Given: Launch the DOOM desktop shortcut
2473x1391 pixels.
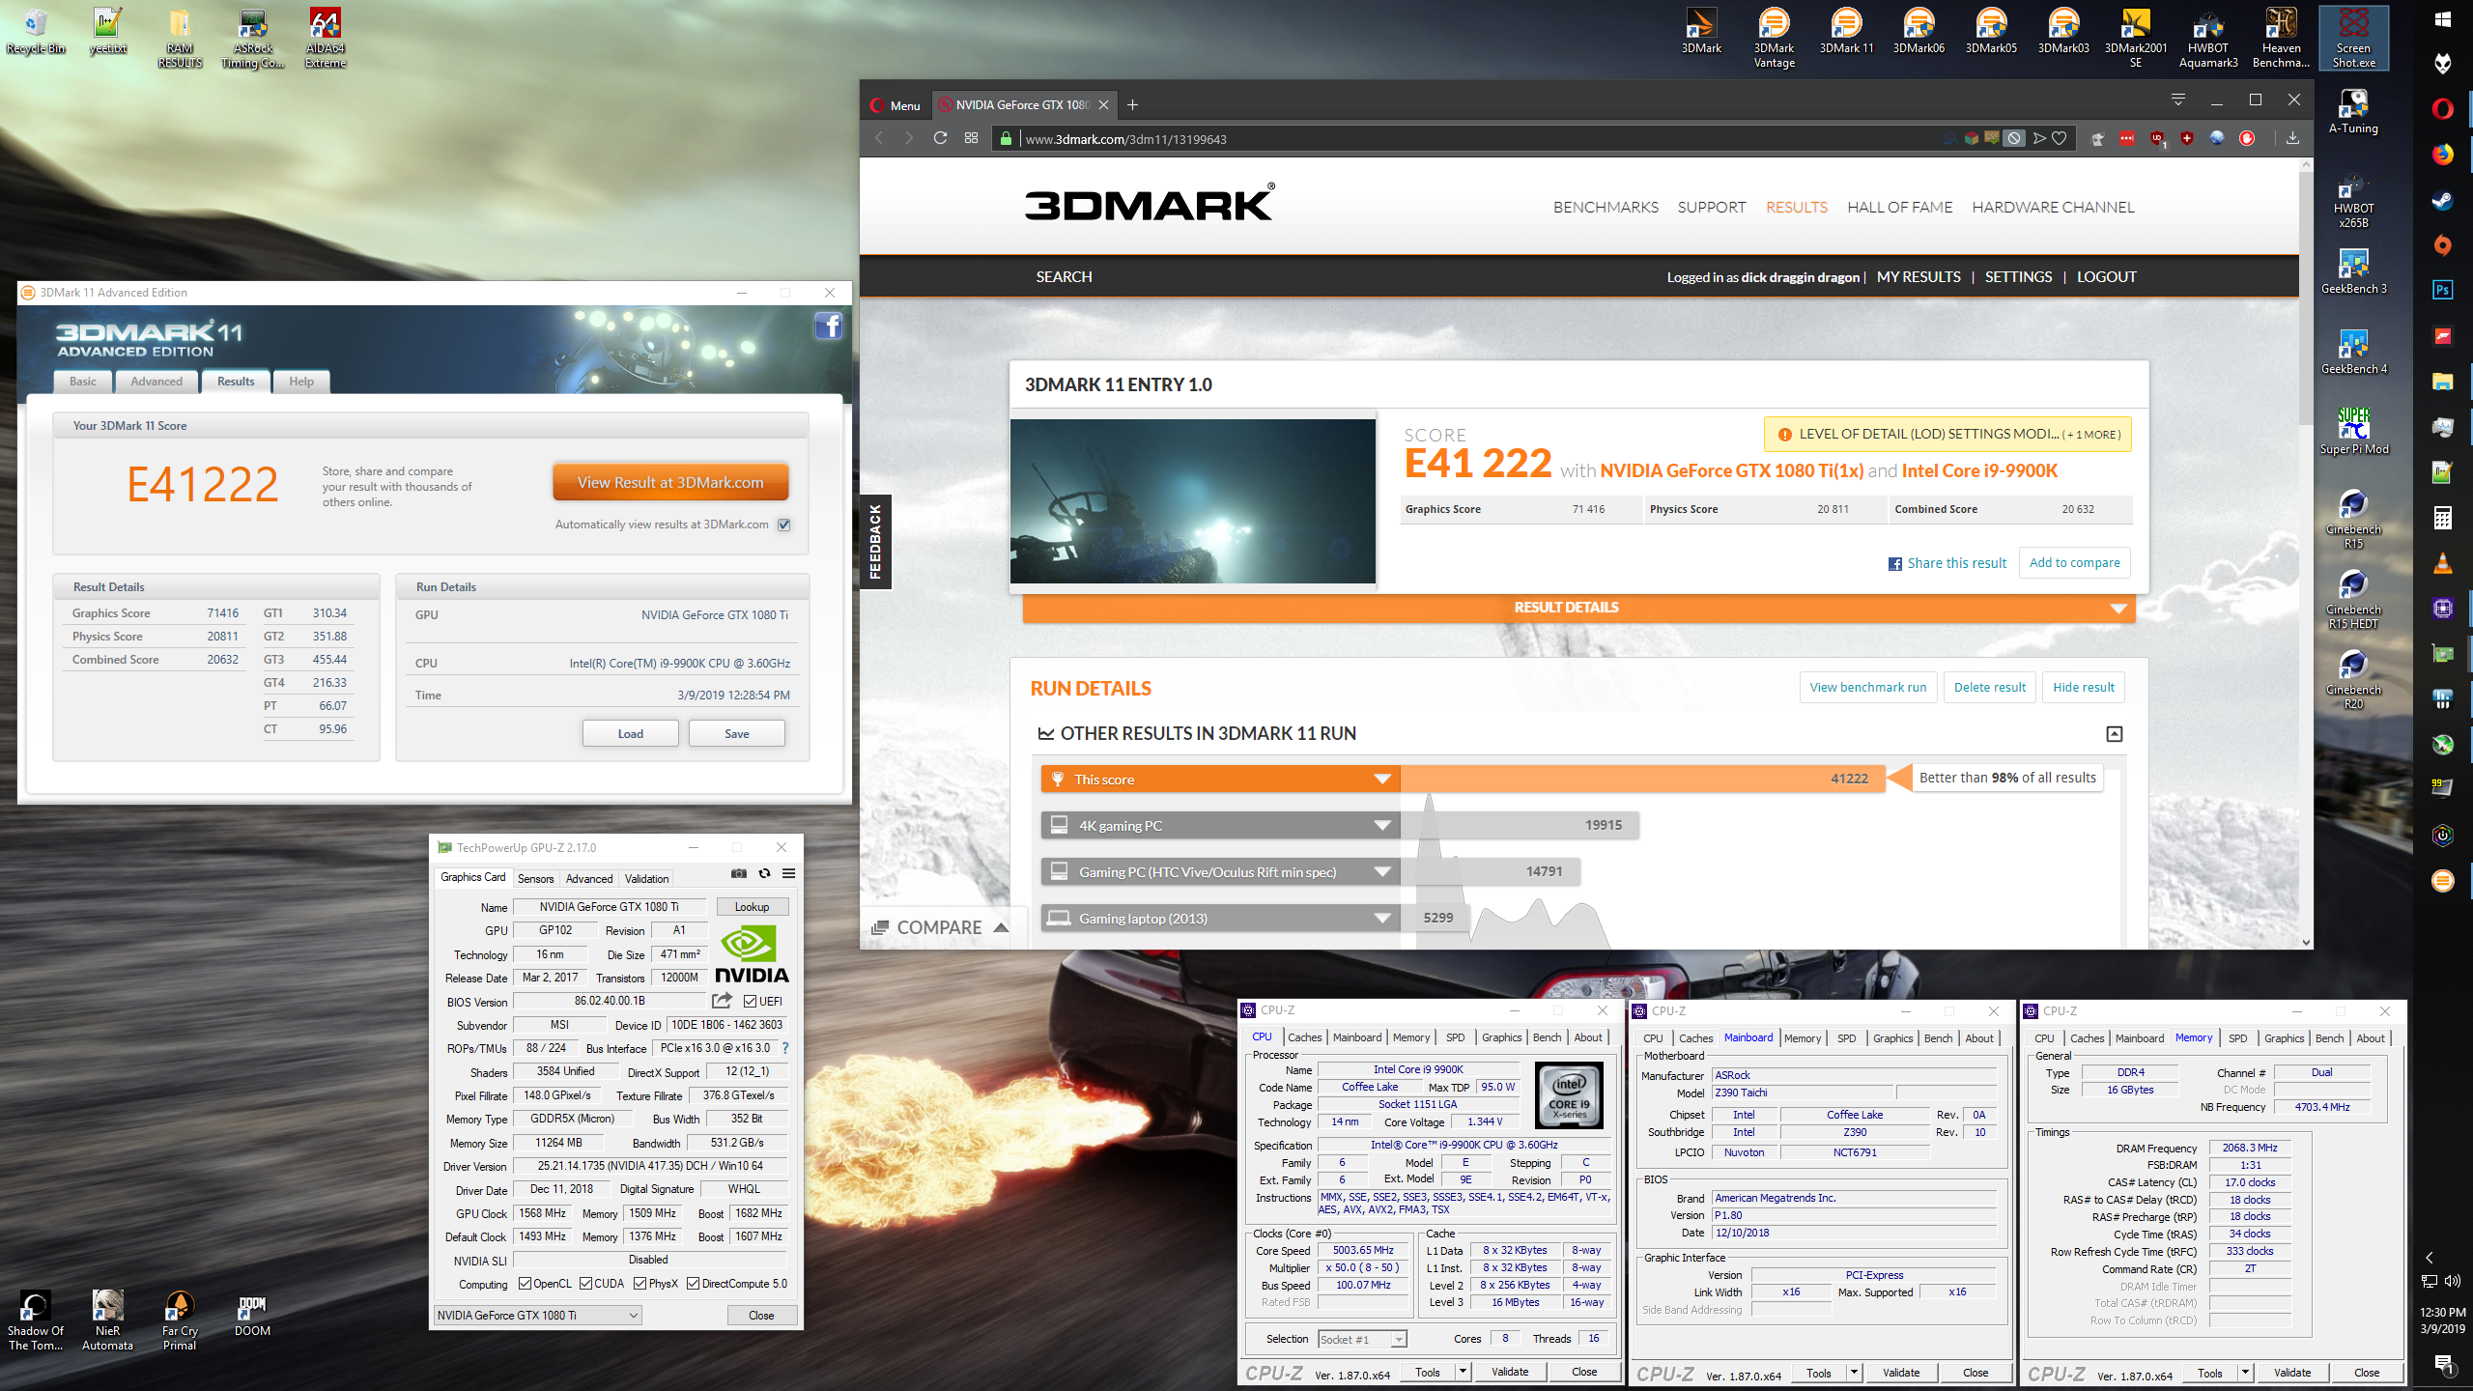Looking at the screenshot, I should 252,1315.
